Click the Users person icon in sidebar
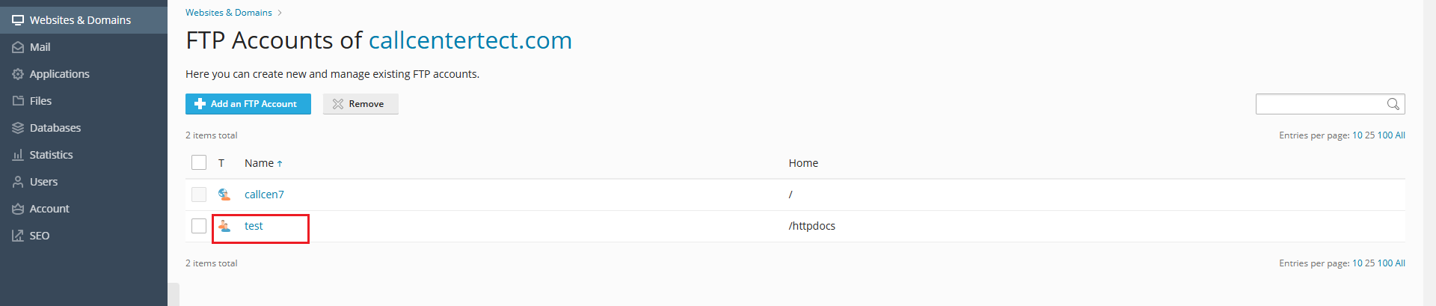The height and width of the screenshot is (306, 1436). point(18,182)
